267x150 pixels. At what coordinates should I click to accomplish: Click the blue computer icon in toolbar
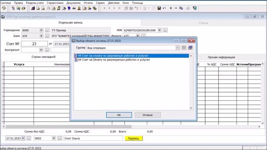coord(69,8)
